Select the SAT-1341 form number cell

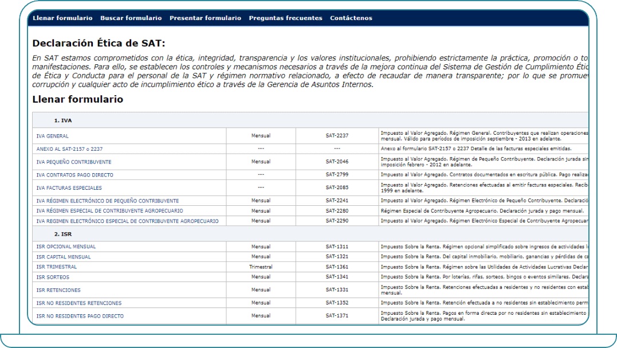point(337,277)
